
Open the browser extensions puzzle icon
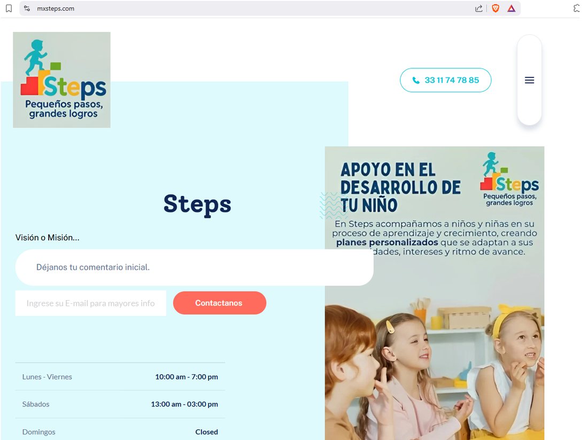[577, 8]
